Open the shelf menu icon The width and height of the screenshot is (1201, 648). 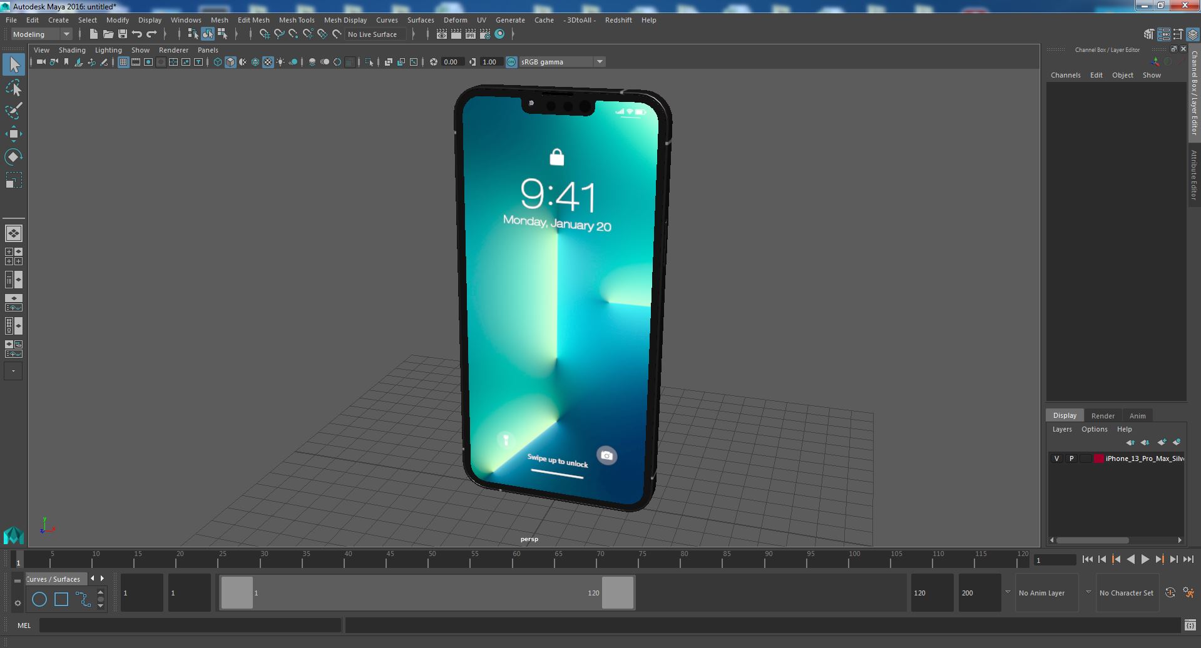[x=18, y=604]
